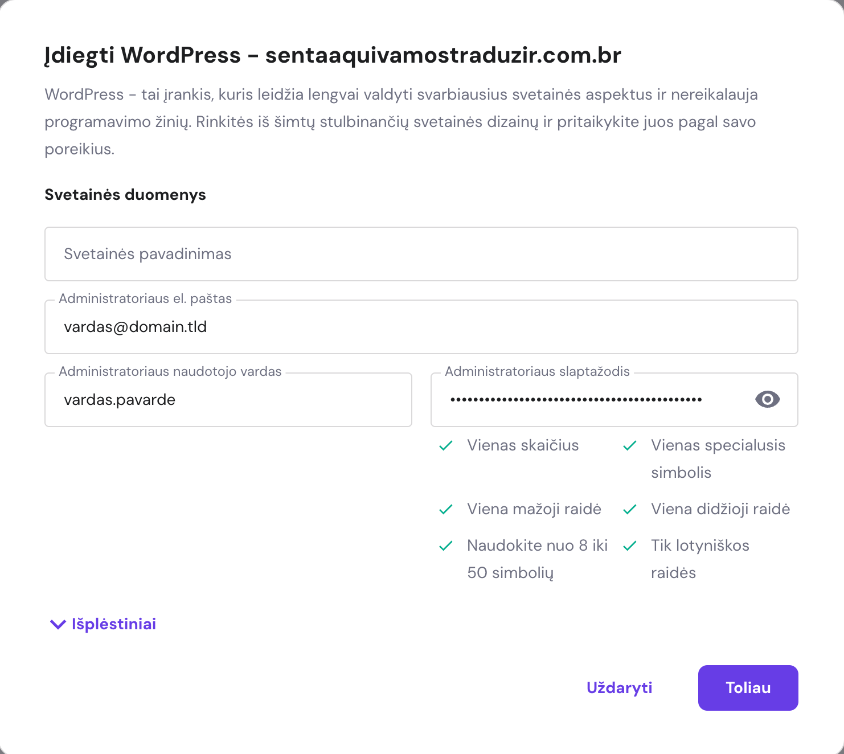The image size is (844, 754).
Task: Click the Vienas skaičius requirement text
Action: [x=523, y=445]
